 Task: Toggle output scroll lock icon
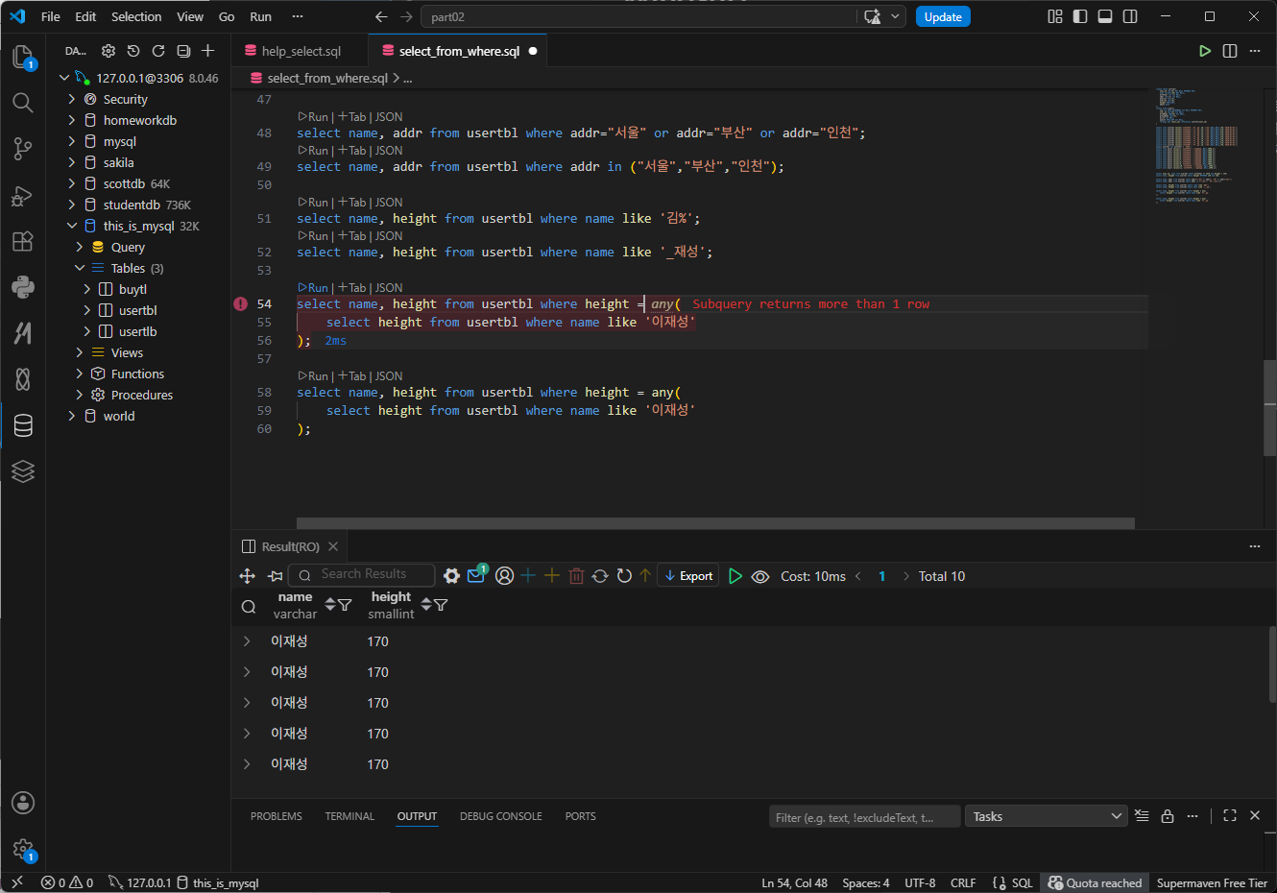coord(1168,816)
